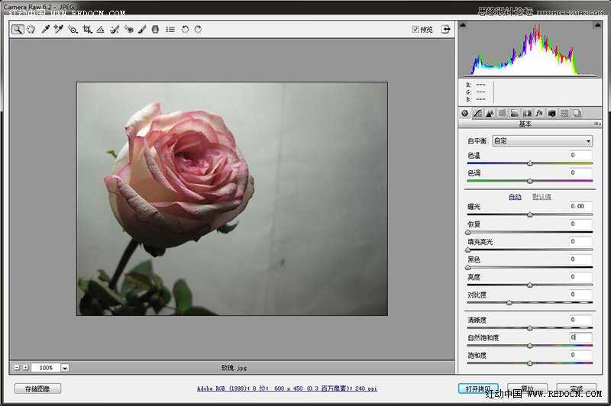Click the 清晰度 clarity slider handle

coord(530,328)
